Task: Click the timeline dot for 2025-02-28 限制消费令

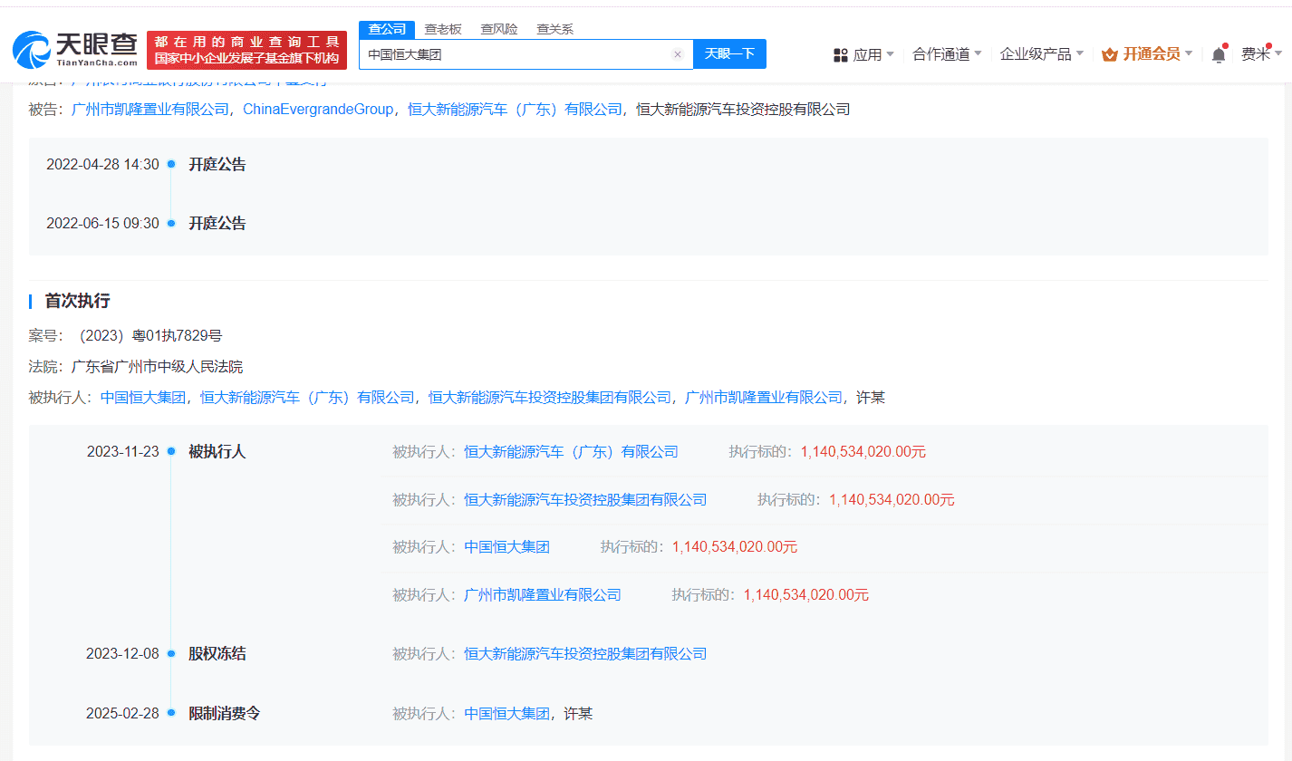Action: (x=171, y=713)
